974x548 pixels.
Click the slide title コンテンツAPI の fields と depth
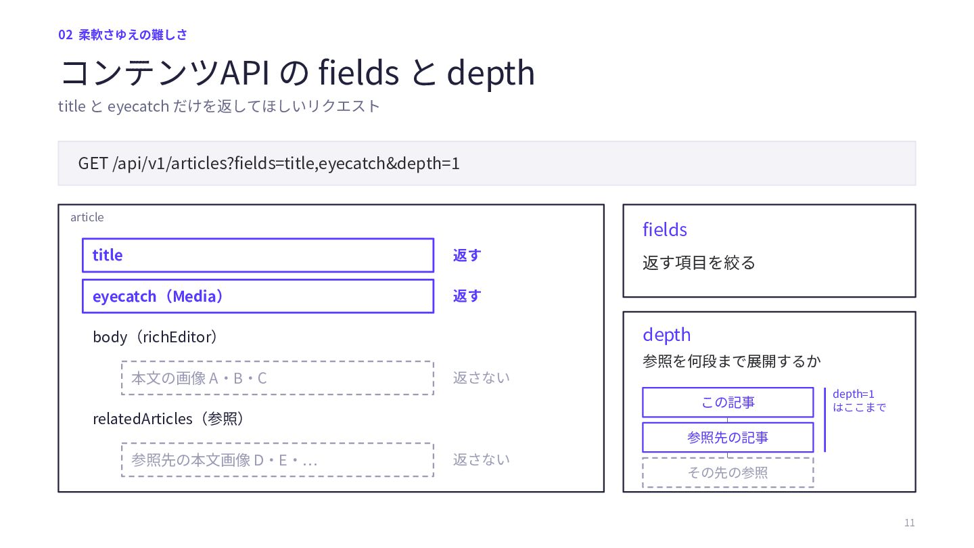pyautogui.click(x=298, y=72)
